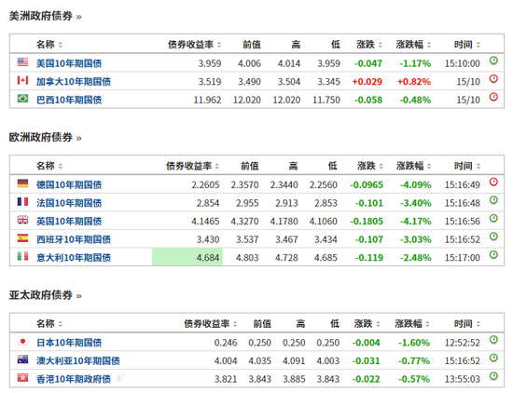Open 亚太政府债券 section heading link
513x393 pixels.
45,295
